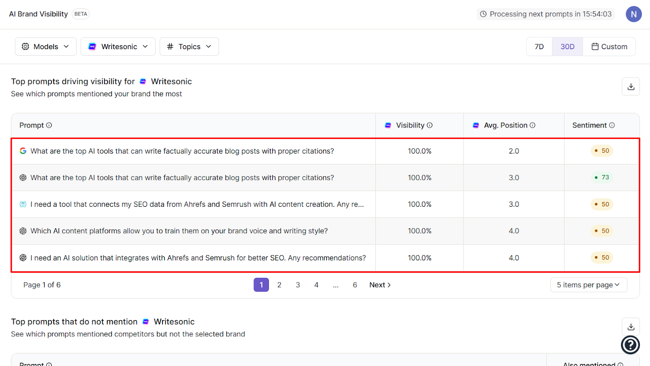Click the info icon beside Visibility header
650x366 pixels.
pyautogui.click(x=430, y=125)
